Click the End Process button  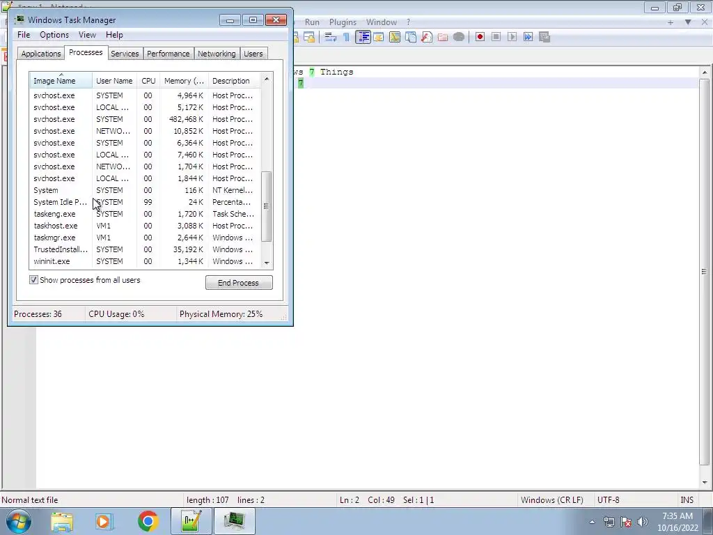[239, 283]
